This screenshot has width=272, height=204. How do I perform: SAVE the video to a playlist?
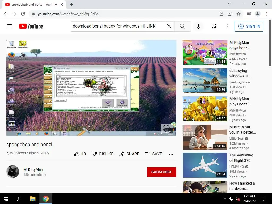[153, 154]
